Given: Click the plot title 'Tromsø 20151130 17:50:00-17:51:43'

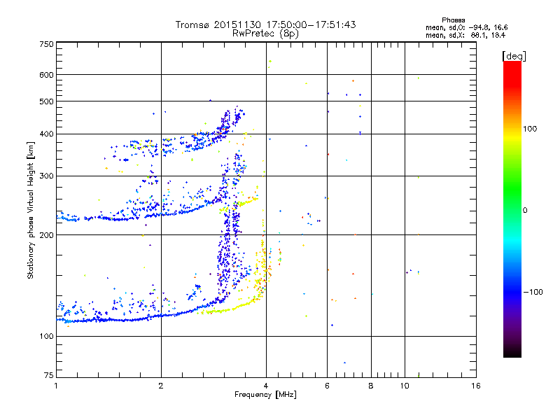Looking at the screenshot, I should [265, 24].
